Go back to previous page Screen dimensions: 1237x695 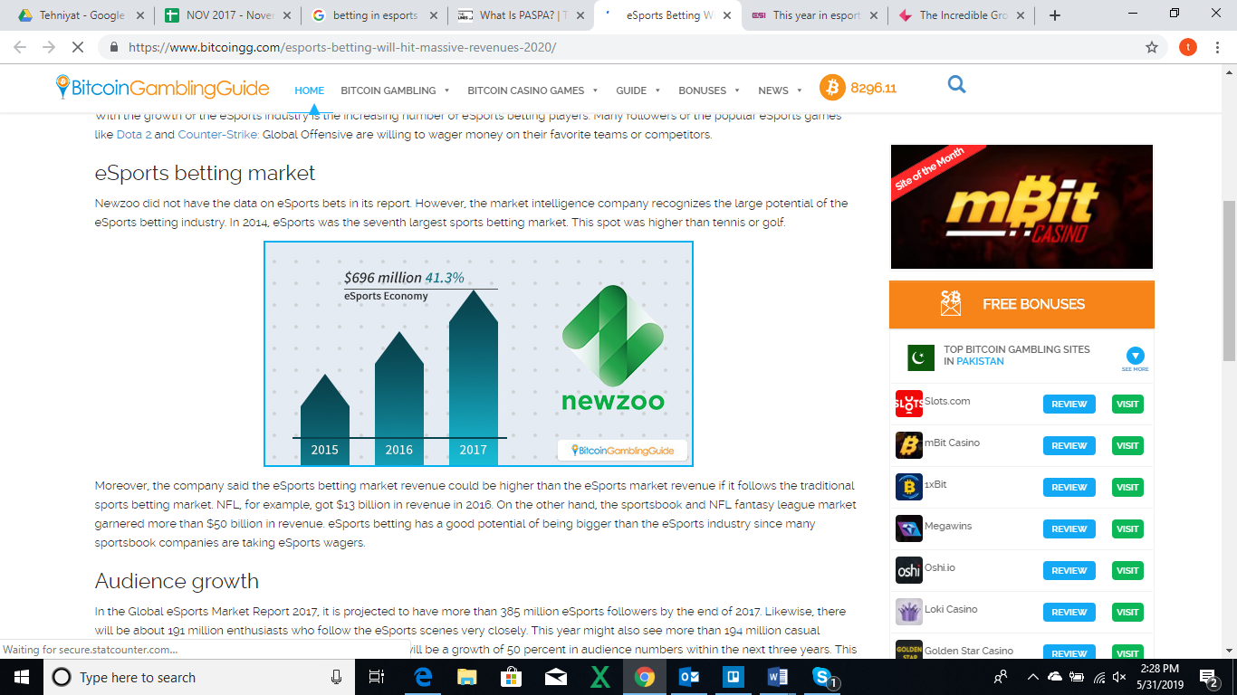click(x=20, y=47)
